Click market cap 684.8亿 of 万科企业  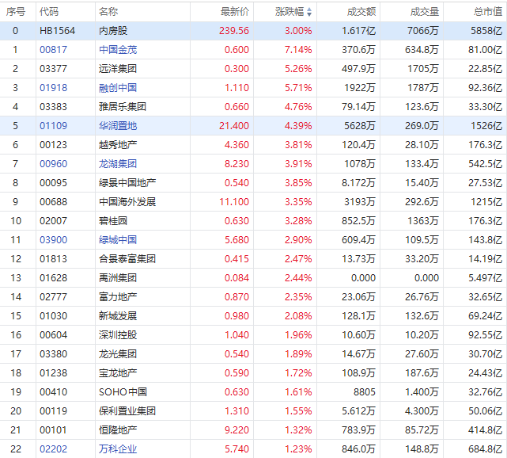(486, 449)
